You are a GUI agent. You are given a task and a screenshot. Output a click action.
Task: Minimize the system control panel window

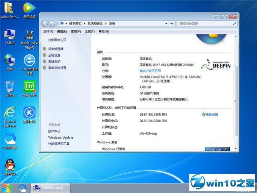pyautogui.click(x=217, y=17)
